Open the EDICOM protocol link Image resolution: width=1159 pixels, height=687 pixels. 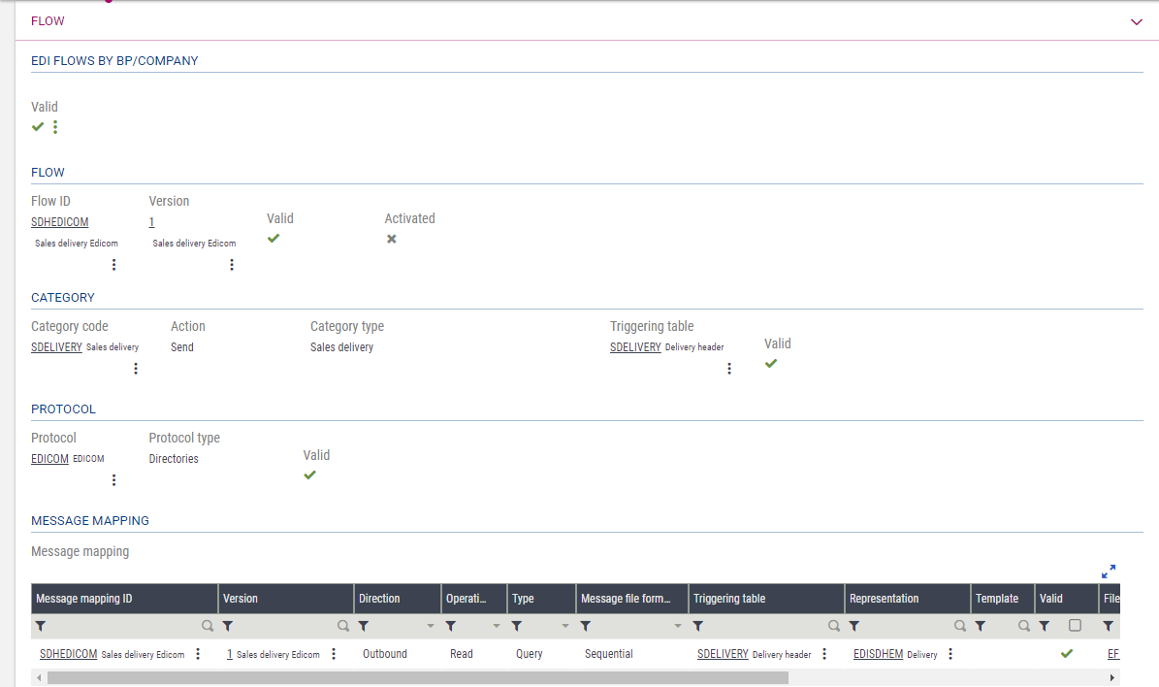coord(49,459)
